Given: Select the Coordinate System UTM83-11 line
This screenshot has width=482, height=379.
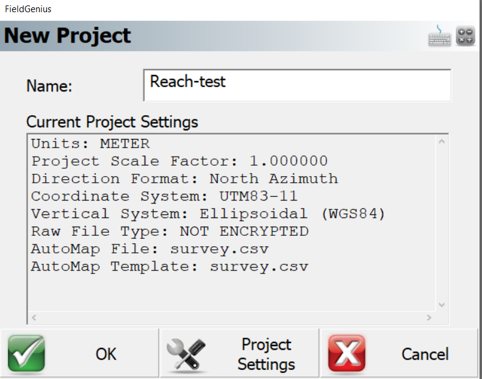Looking at the screenshot, I should click(164, 196).
